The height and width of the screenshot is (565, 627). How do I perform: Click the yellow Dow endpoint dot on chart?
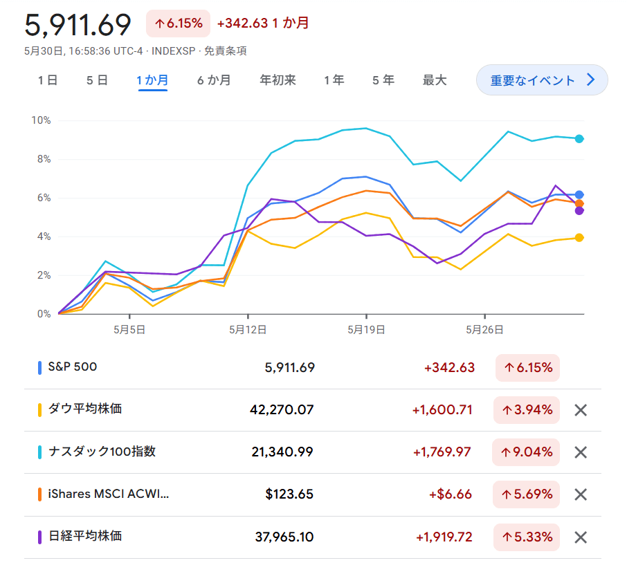pos(579,238)
